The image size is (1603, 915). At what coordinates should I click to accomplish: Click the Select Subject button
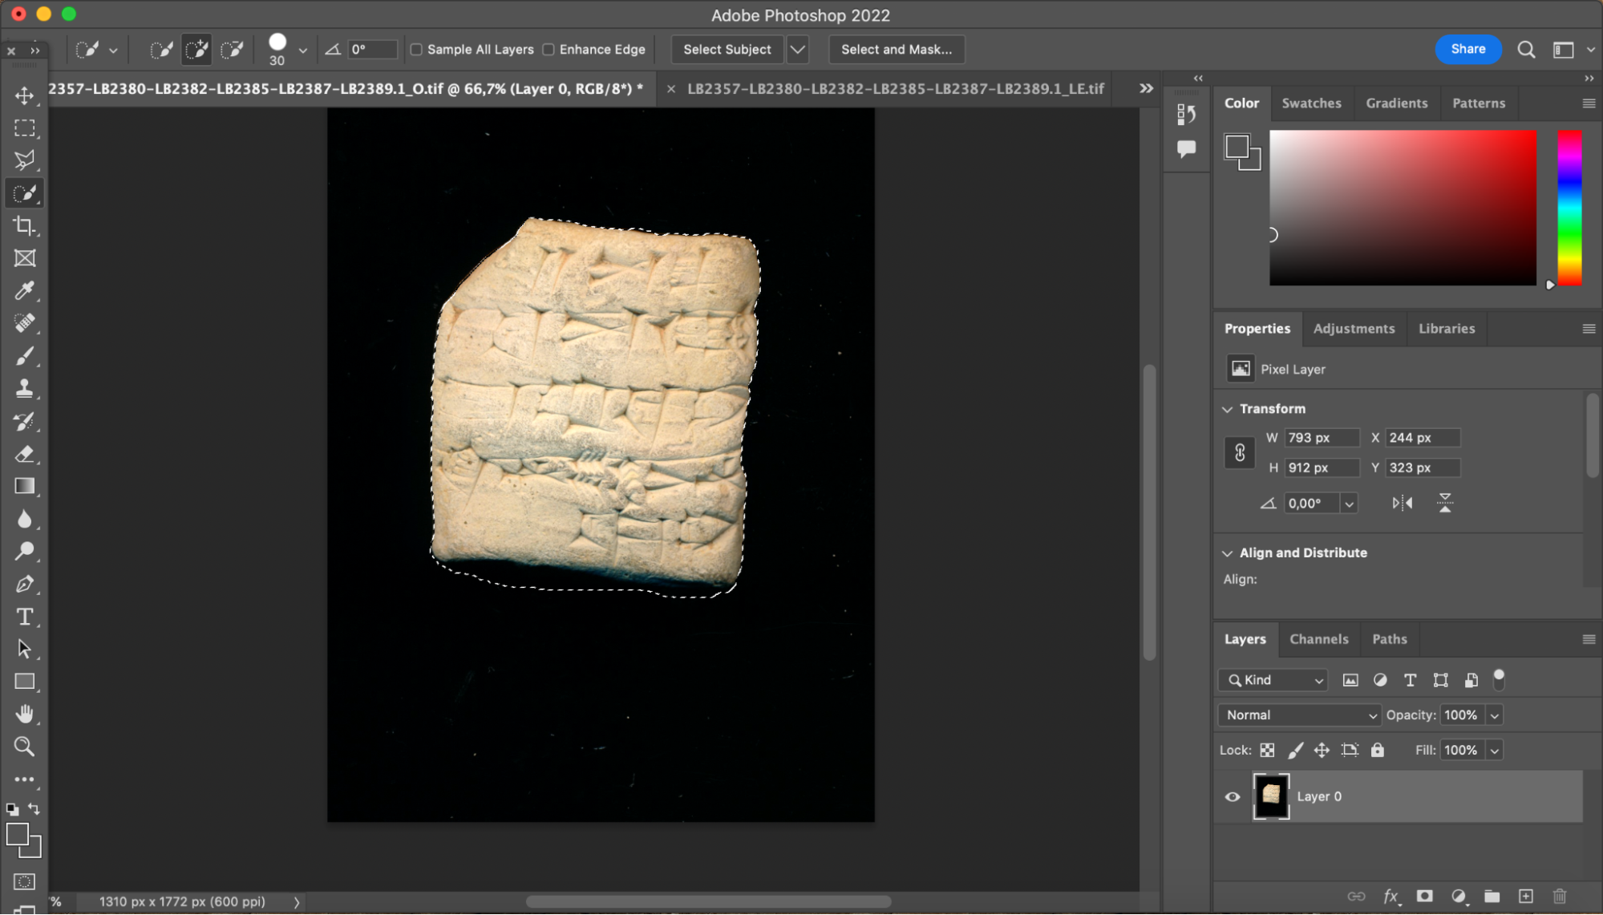(x=727, y=50)
